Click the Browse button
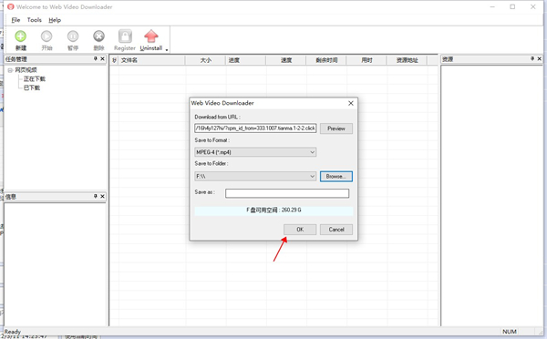This screenshot has width=547, height=339. click(x=335, y=176)
